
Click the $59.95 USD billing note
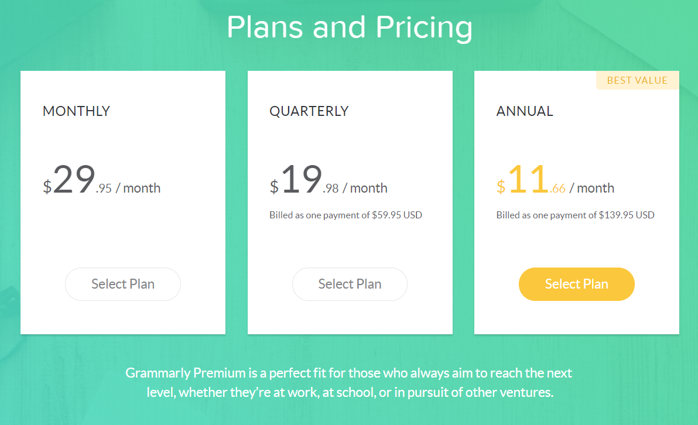[345, 215]
